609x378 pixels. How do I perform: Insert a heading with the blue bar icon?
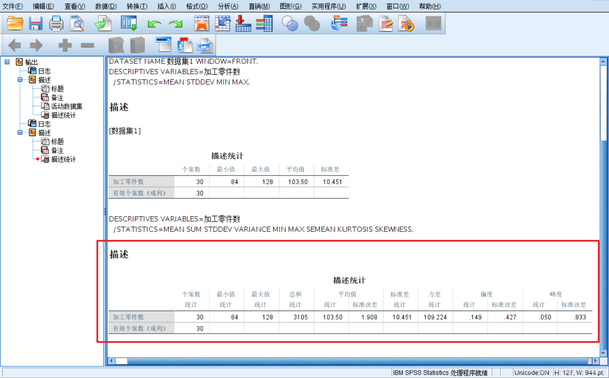coord(163,45)
